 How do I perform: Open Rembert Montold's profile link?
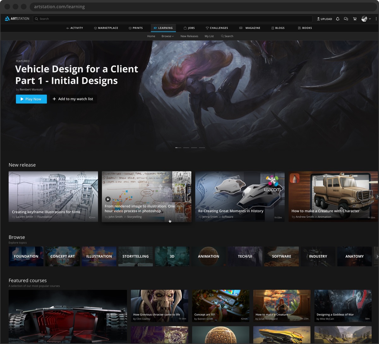[31, 89]
